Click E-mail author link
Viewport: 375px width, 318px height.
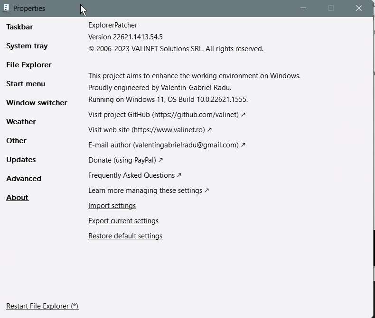[167, 145]
